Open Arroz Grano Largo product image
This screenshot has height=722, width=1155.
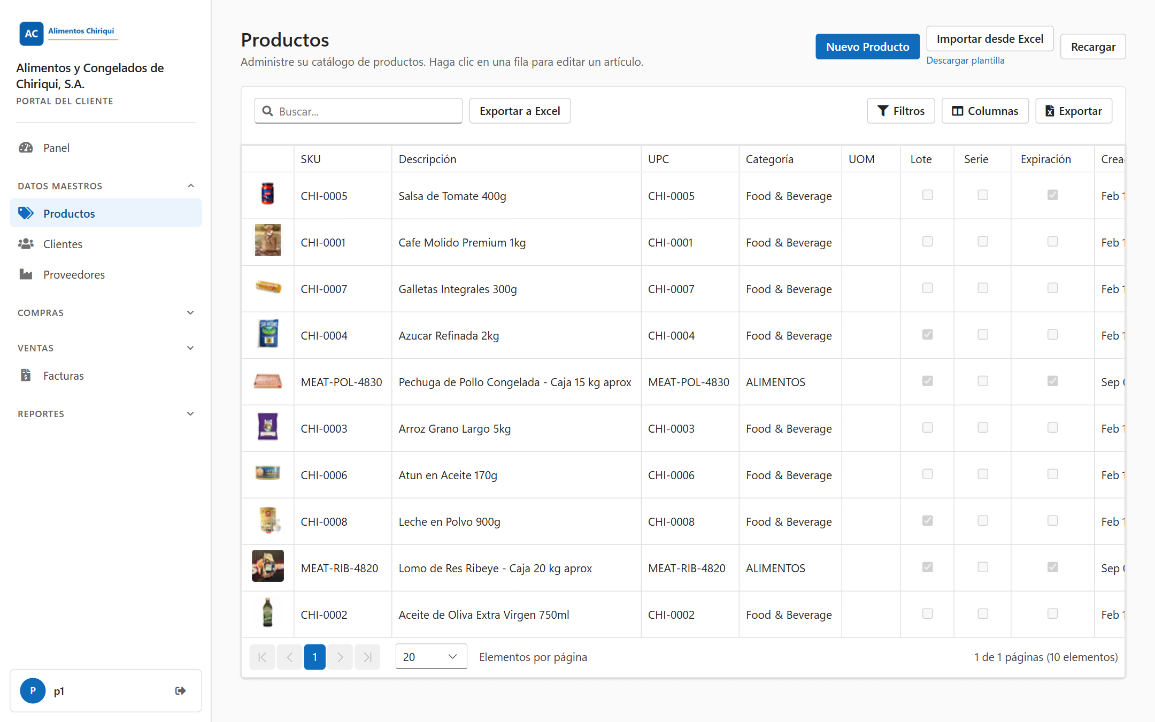pos(267,427)
